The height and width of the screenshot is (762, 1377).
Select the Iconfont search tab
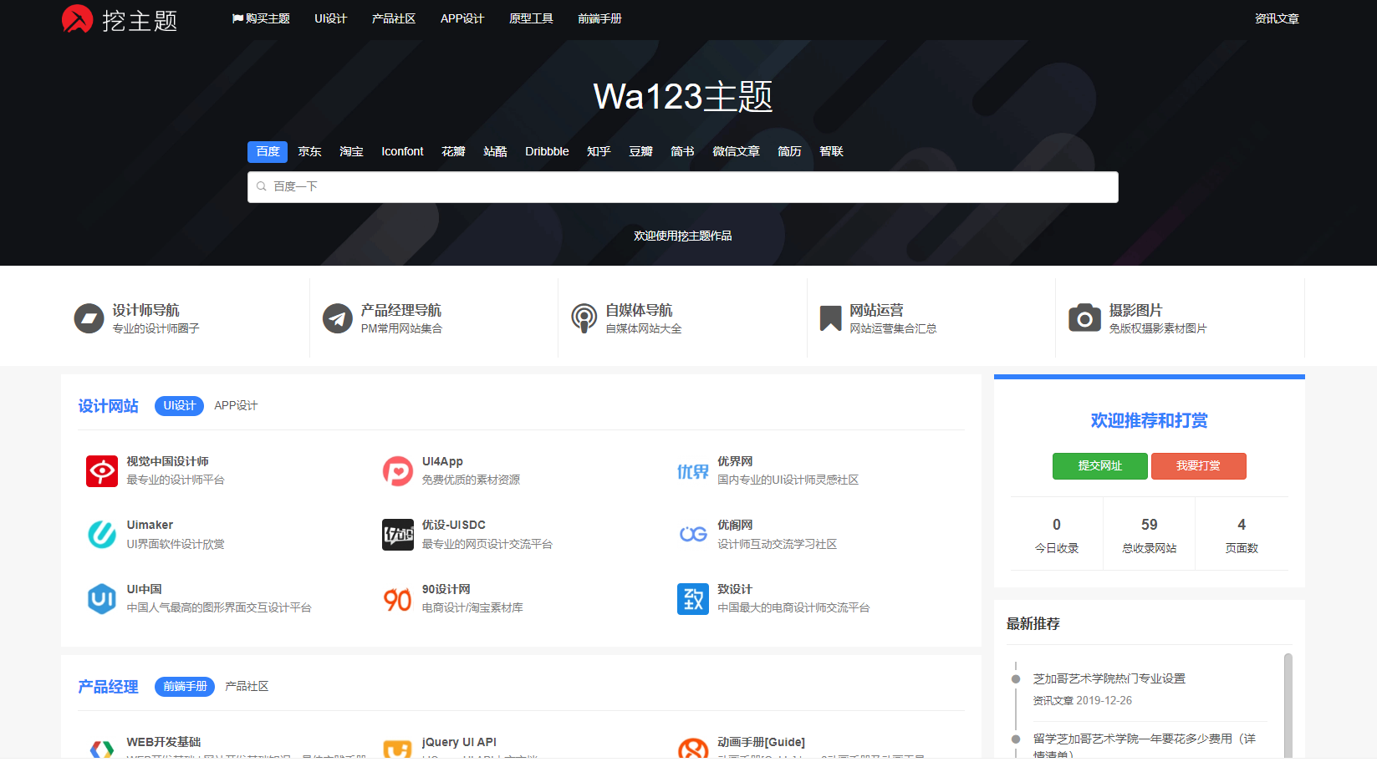tap(402, 151)
